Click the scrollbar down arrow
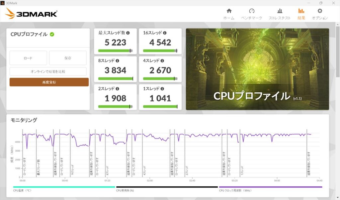The height and width of the screenshot is (200, 340). point(338,198)
